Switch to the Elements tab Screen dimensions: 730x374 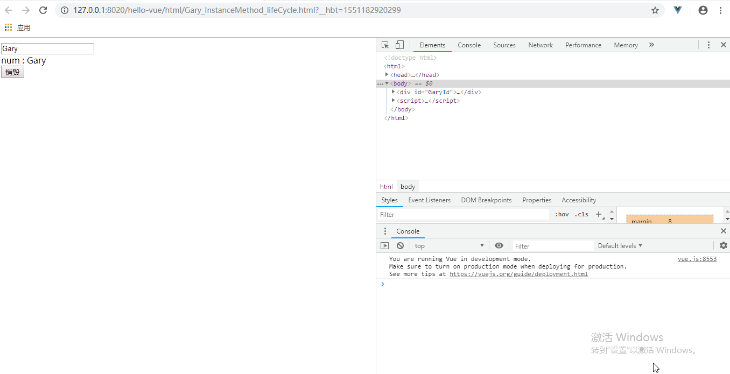433,45
